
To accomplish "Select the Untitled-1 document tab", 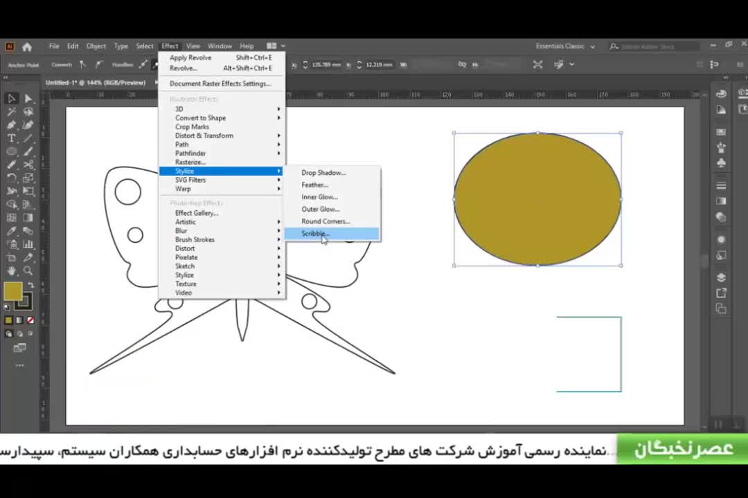I will 96,82.
